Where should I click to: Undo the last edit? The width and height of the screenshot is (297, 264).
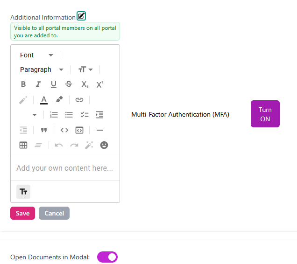click(x=59, y=145)
